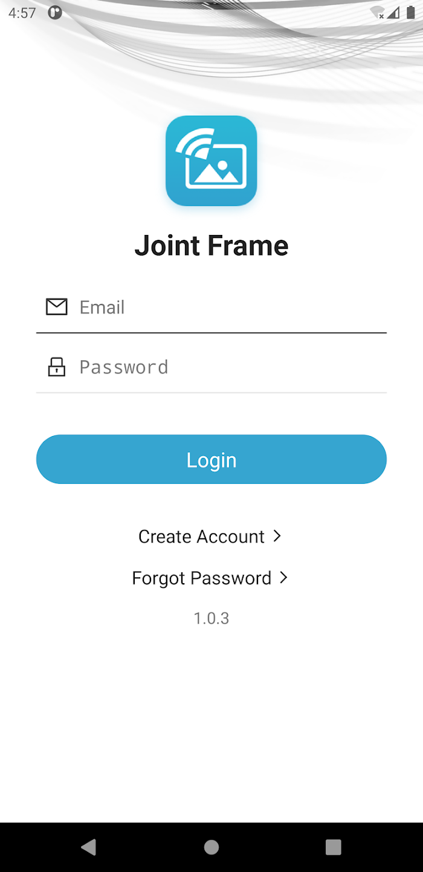Image resolution: width=423 pixels, height=872 pixels.
Task: Click the chevron next to Forgot Password
Action: click(284, 578)
